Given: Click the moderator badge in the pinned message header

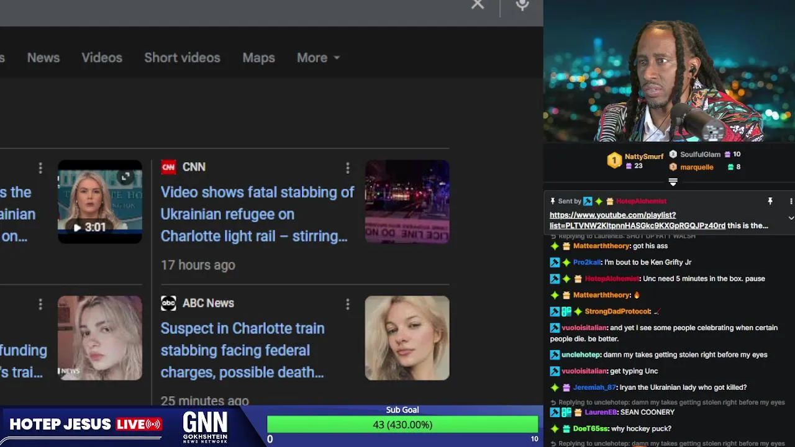Looking at the screenshot, I should [588, 201].
